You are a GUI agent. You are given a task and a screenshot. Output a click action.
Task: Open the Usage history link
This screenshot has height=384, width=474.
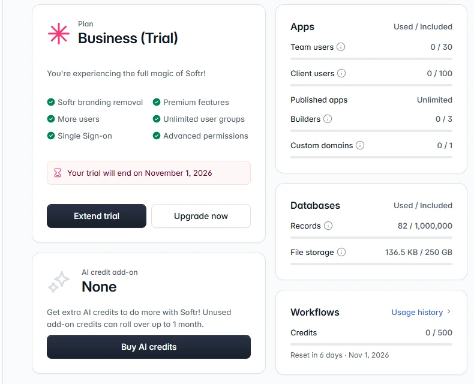[421, 312]
